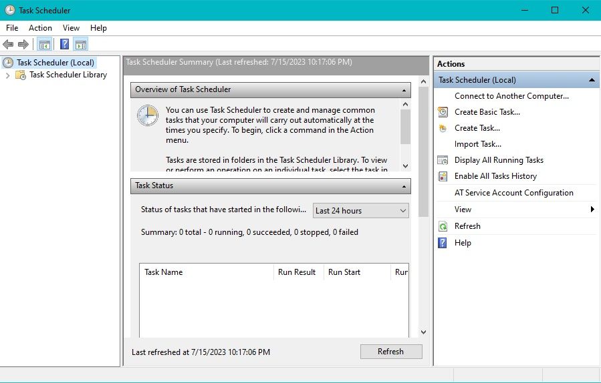This screenshot has width=601, height=383.
Task: Click the Run Start column header
Action: [x=357, y=272]
